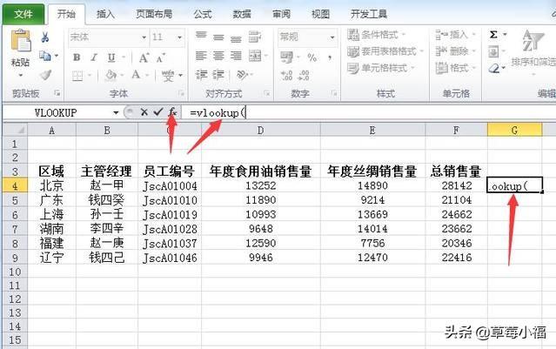The height and width of the screenshot is (349, 556).
Task: Confirm formula entry with checkmark button
Action: point(157,112)
